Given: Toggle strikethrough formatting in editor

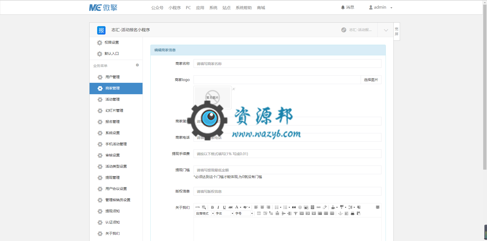Looking at the screenshot, I should pos(231,207).
